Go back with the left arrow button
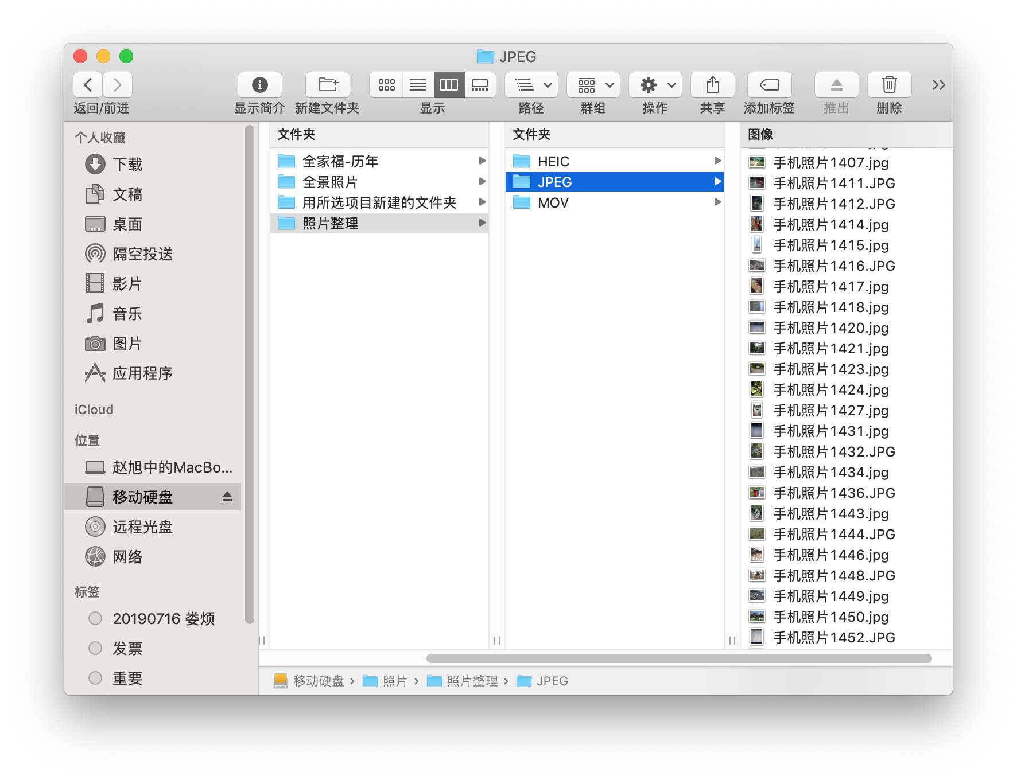Image resolution: width=1017 pixels, height=780 pixels. [x=88, y=85]
